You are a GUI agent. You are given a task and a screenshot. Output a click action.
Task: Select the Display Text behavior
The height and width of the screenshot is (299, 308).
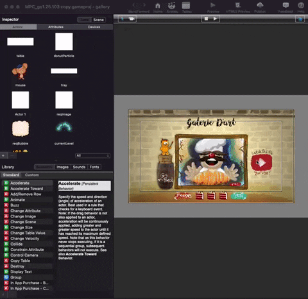click(x=28, y=272)
